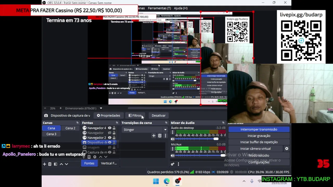
Task: Click the 6183 kbps status text
Action: point(203,172)
